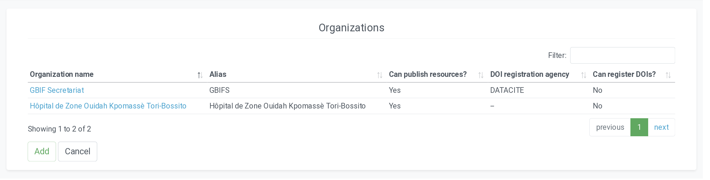Focus the Filter text field
Viewport: 710px width, 180px height.
point(622,55)
